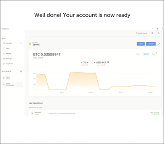Open Send in the sidebar menu
The image size is (164, 144).
pyautogui.click(x=8, y=48)
